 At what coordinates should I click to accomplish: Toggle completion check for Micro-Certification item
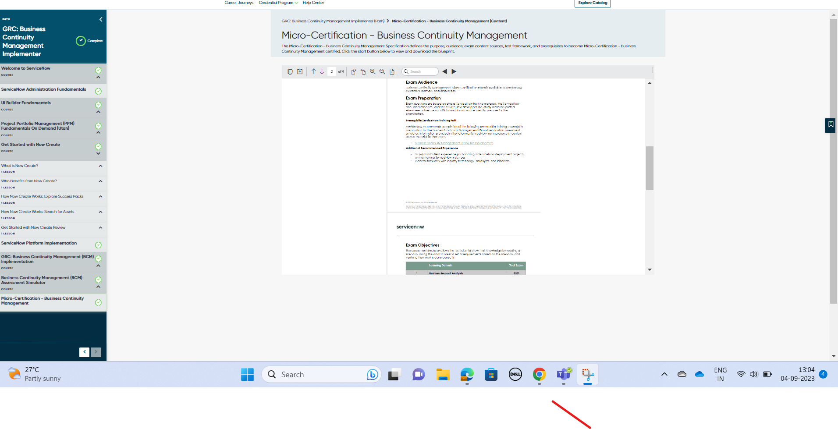coord(98,302)
